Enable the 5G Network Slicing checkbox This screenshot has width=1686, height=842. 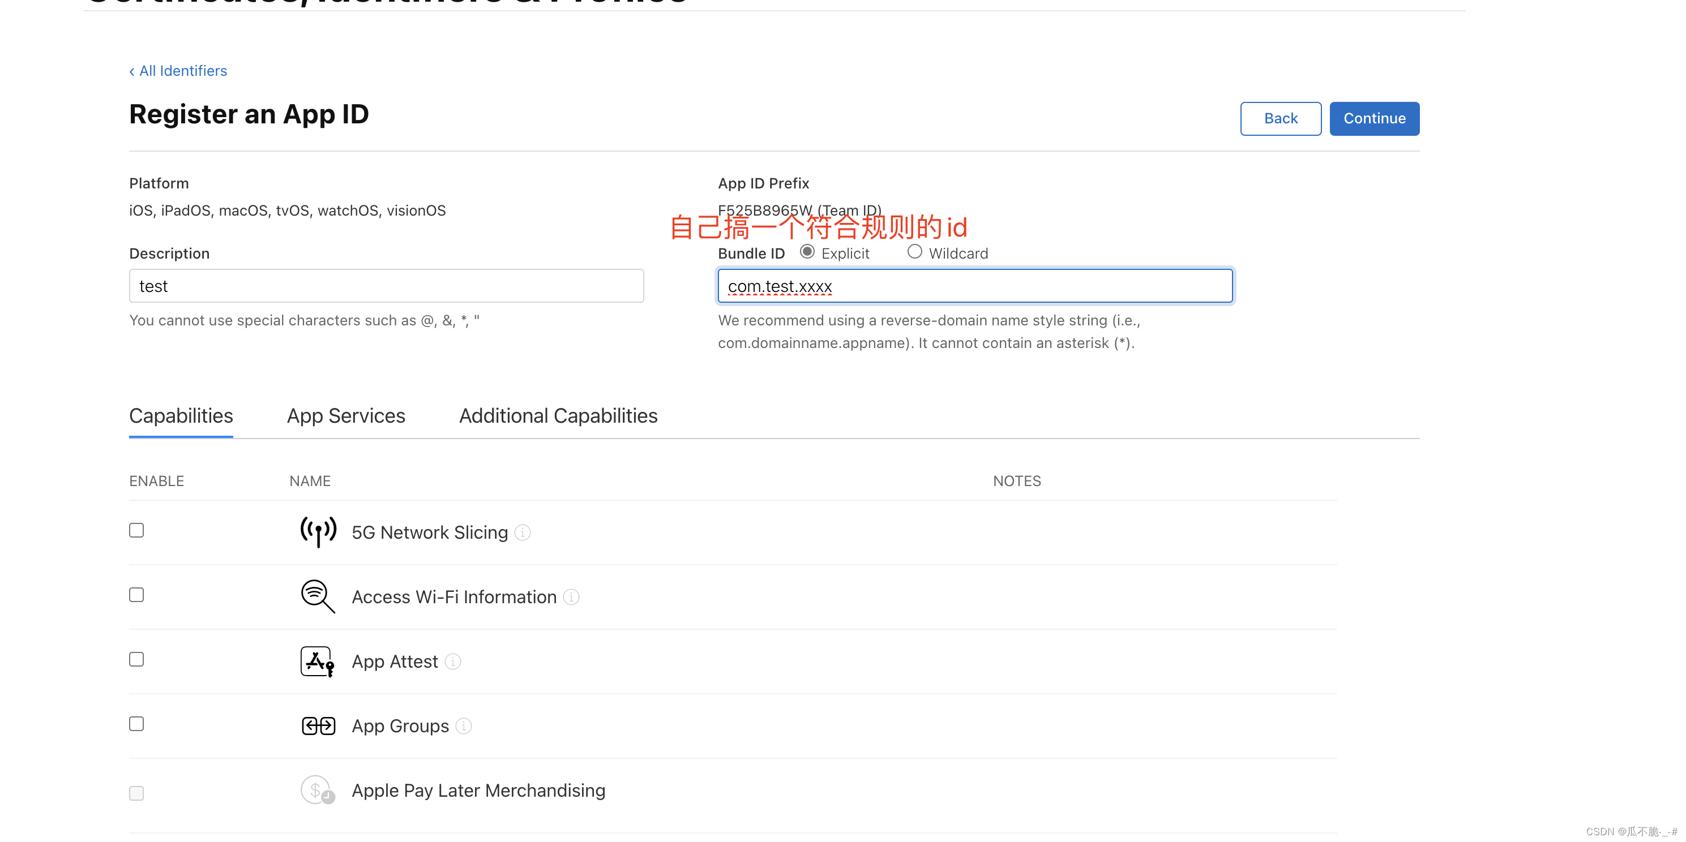click(136, 530)
